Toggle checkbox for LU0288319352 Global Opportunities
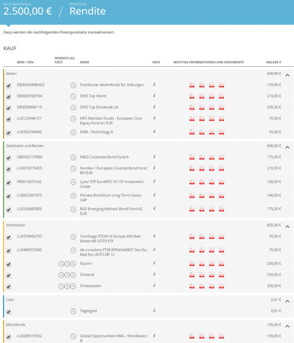This screenshot has height=343, width=294. 8,337
